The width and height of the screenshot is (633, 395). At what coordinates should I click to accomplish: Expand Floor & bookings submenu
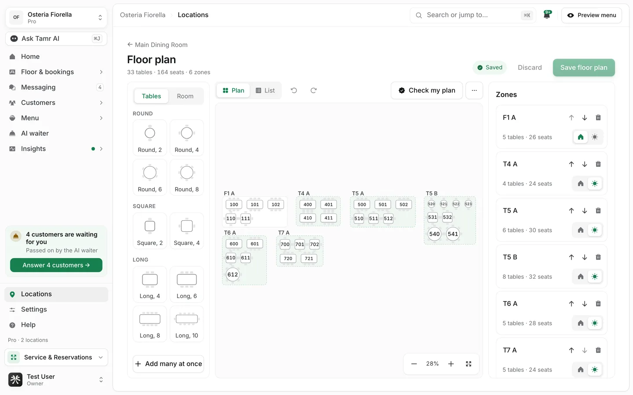pyautogui.click(x=101, y=72)
